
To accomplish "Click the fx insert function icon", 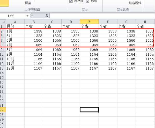I will [47, 16].
